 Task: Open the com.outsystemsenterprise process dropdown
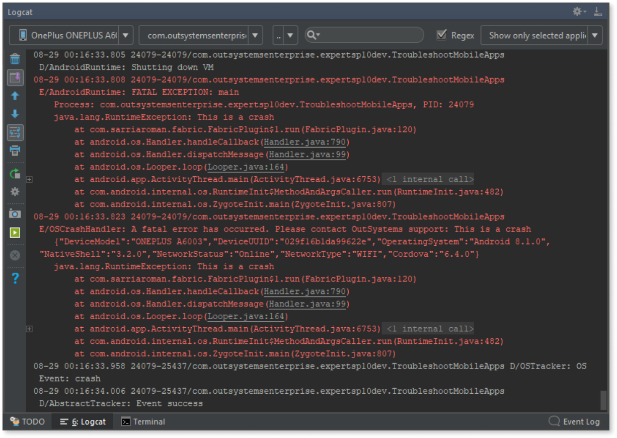coord(255,35)
